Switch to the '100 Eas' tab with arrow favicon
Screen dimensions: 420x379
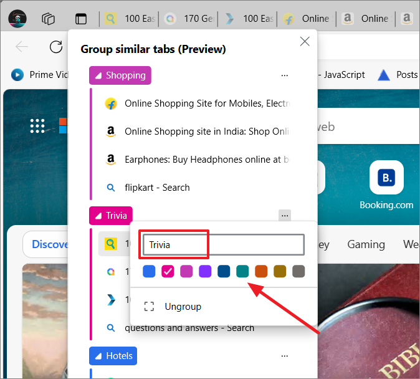click(x=248, y=19)
